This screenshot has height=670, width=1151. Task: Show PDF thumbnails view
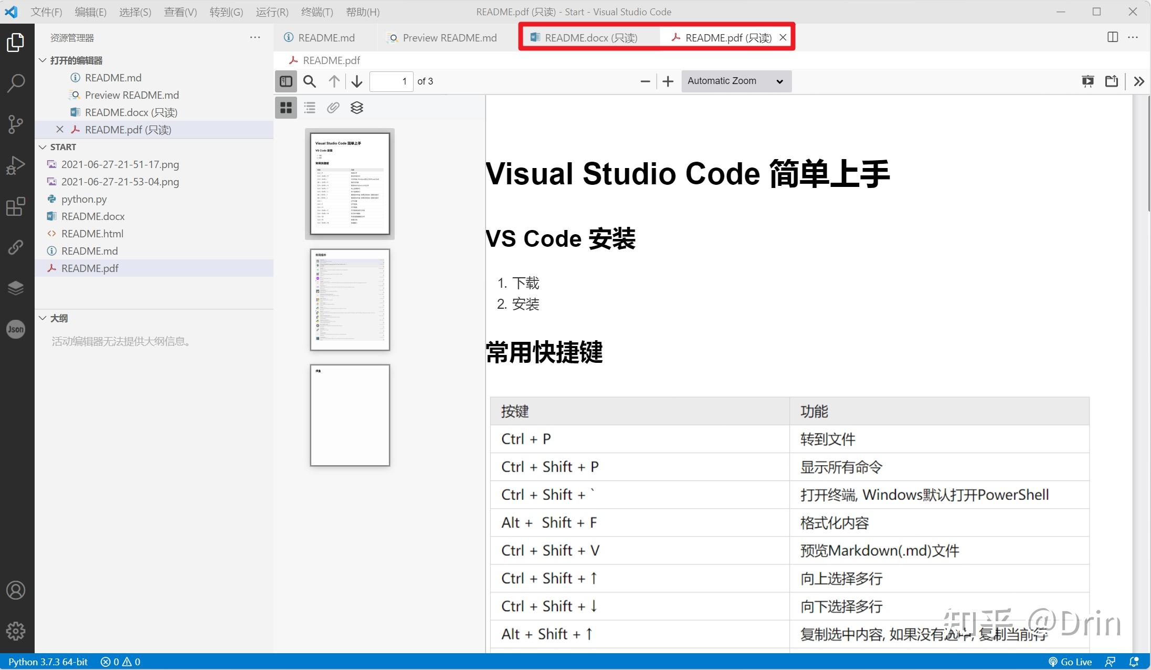tap(286, 108)
